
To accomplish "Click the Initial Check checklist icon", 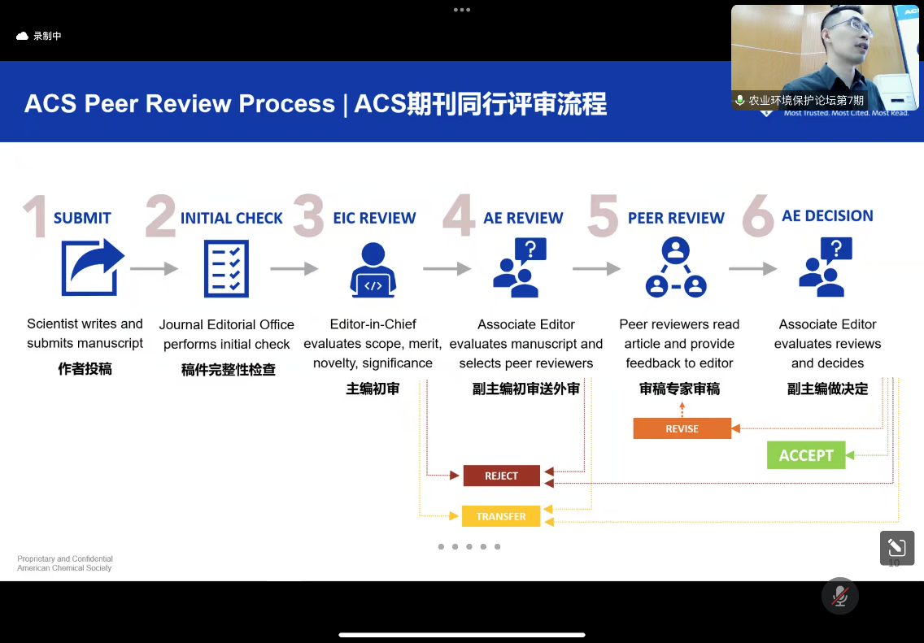I will click(x=226, y=268).
